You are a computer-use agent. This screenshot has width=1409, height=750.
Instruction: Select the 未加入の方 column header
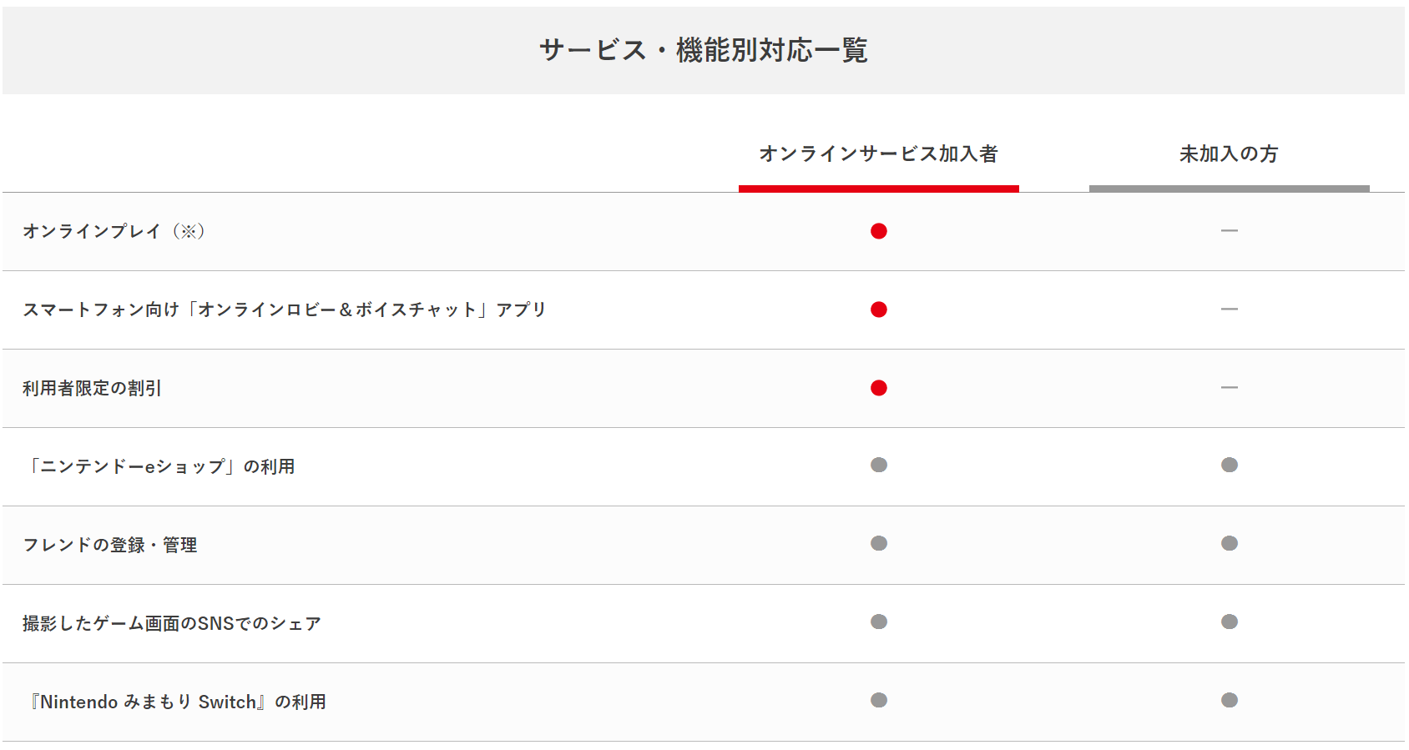tap(1229, 154)
